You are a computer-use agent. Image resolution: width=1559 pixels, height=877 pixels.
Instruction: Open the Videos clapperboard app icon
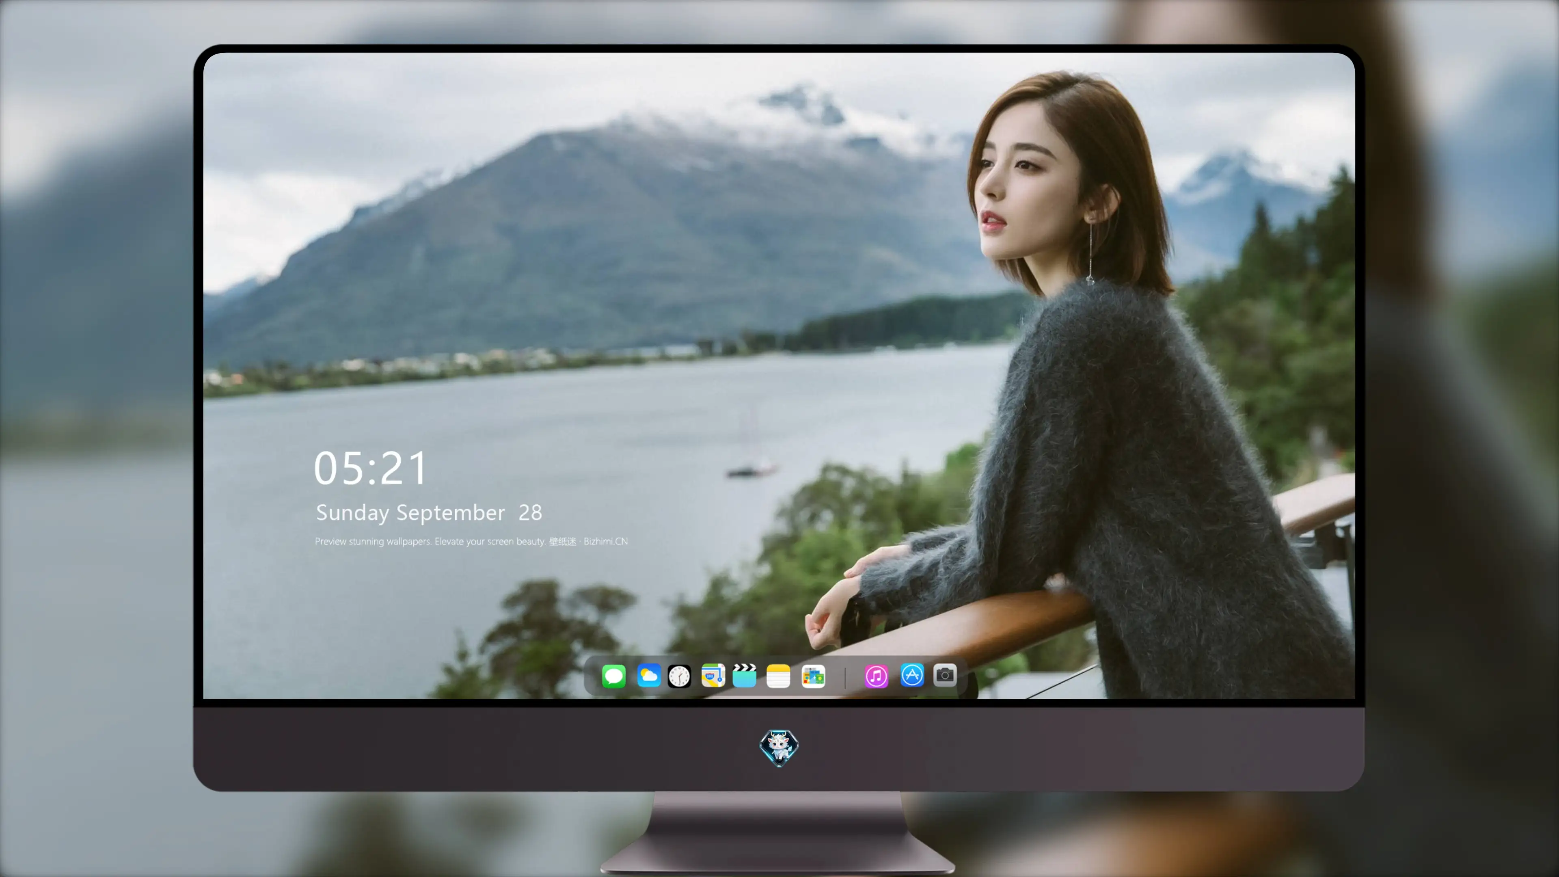point(745,676)
